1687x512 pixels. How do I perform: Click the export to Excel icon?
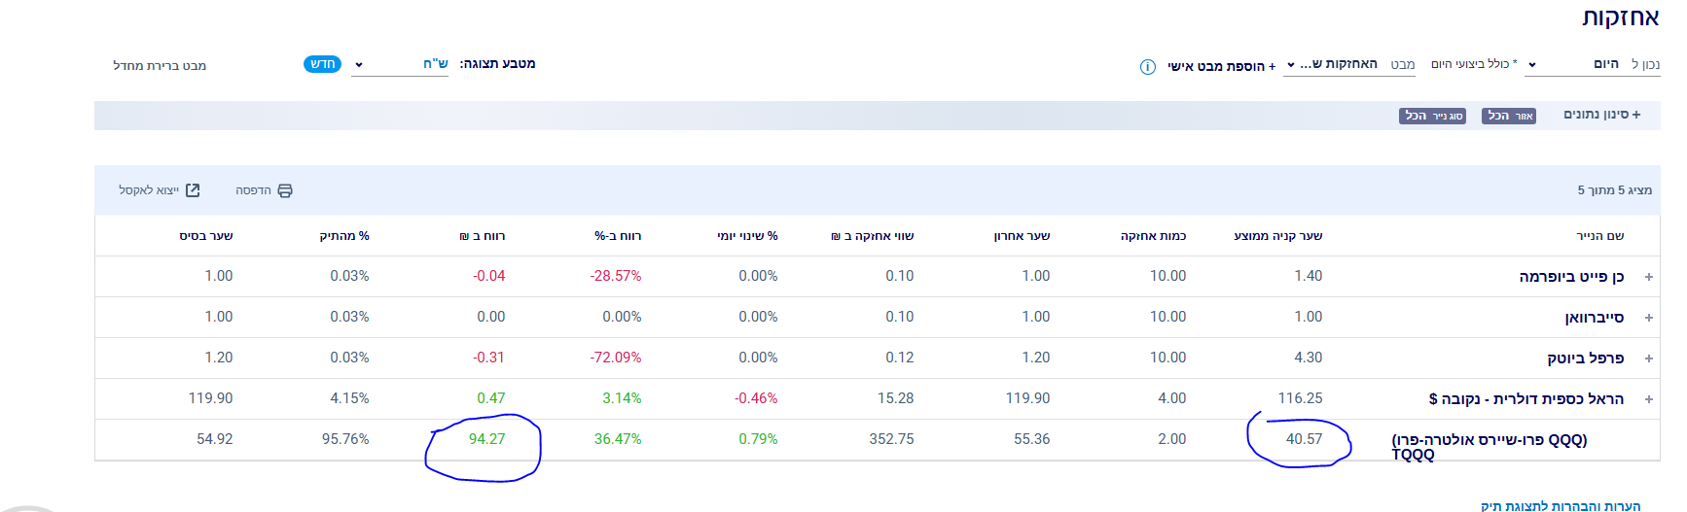[x=193, y=190]
